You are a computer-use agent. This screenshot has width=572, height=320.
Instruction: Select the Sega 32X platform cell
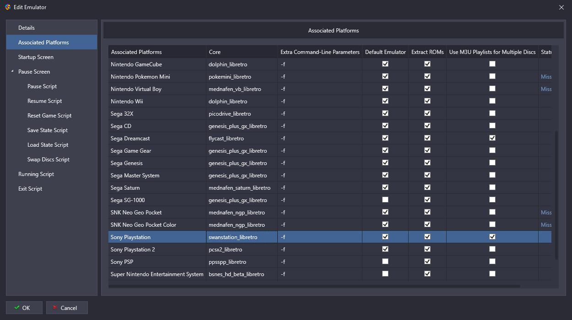(x=157, y=114)
